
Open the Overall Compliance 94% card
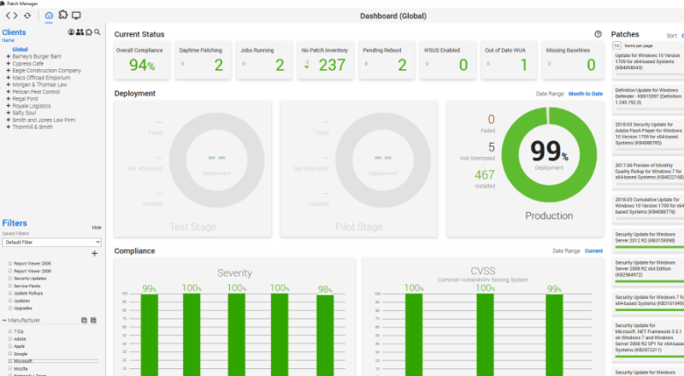(x=142, y=60)
